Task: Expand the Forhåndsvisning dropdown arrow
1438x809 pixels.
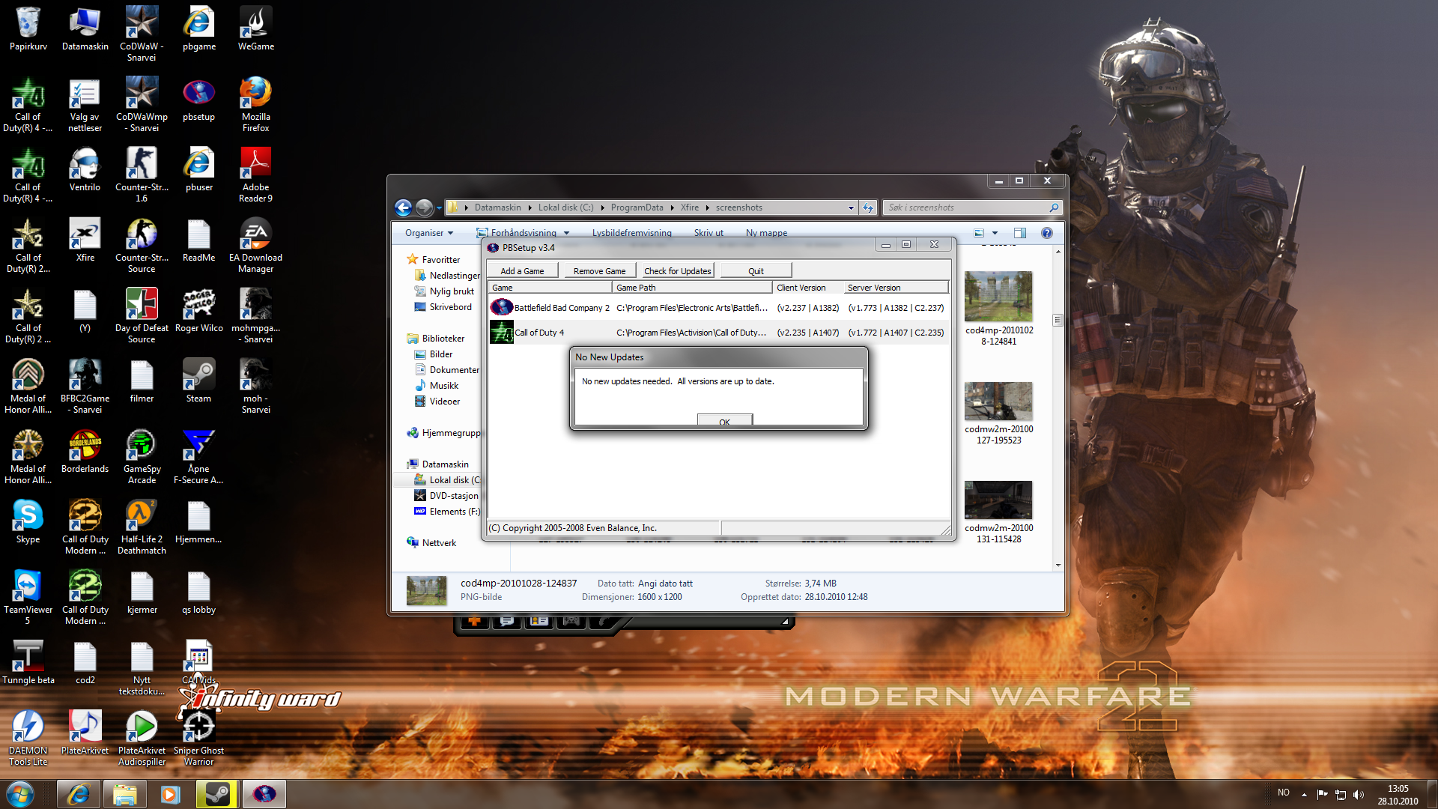Action: pyautogui.click(x=567, y=233)
